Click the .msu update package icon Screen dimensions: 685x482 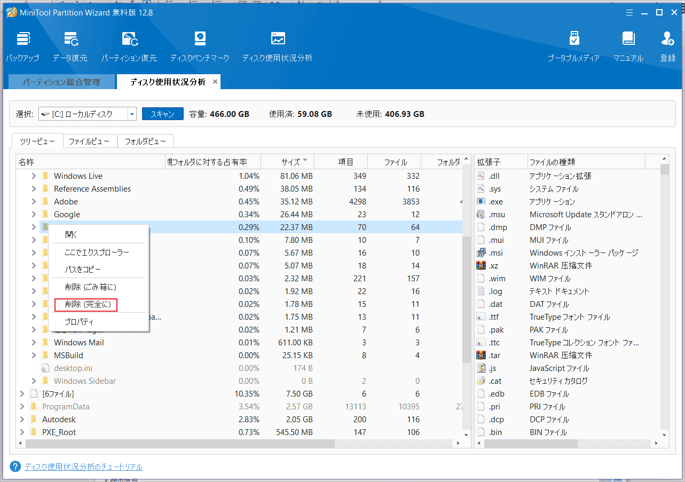tap(481, 215)
